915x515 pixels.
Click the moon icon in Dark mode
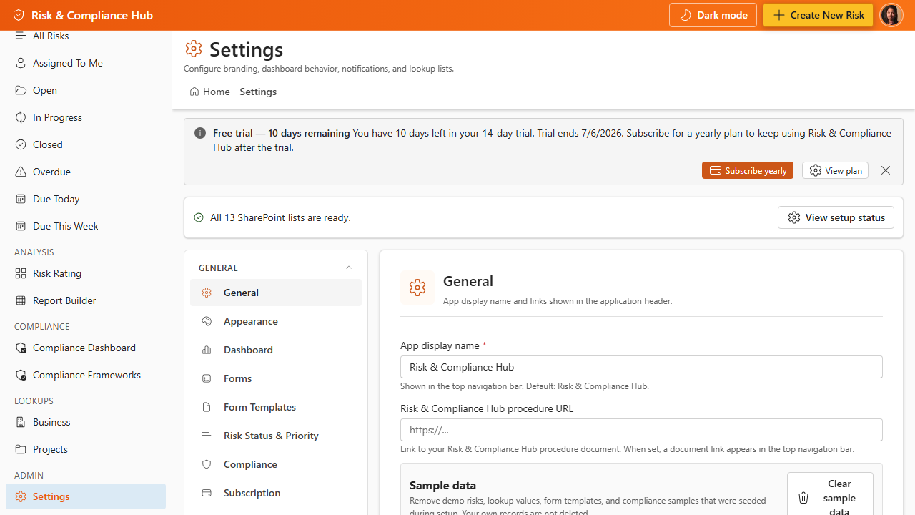click(x=686, y=15)
